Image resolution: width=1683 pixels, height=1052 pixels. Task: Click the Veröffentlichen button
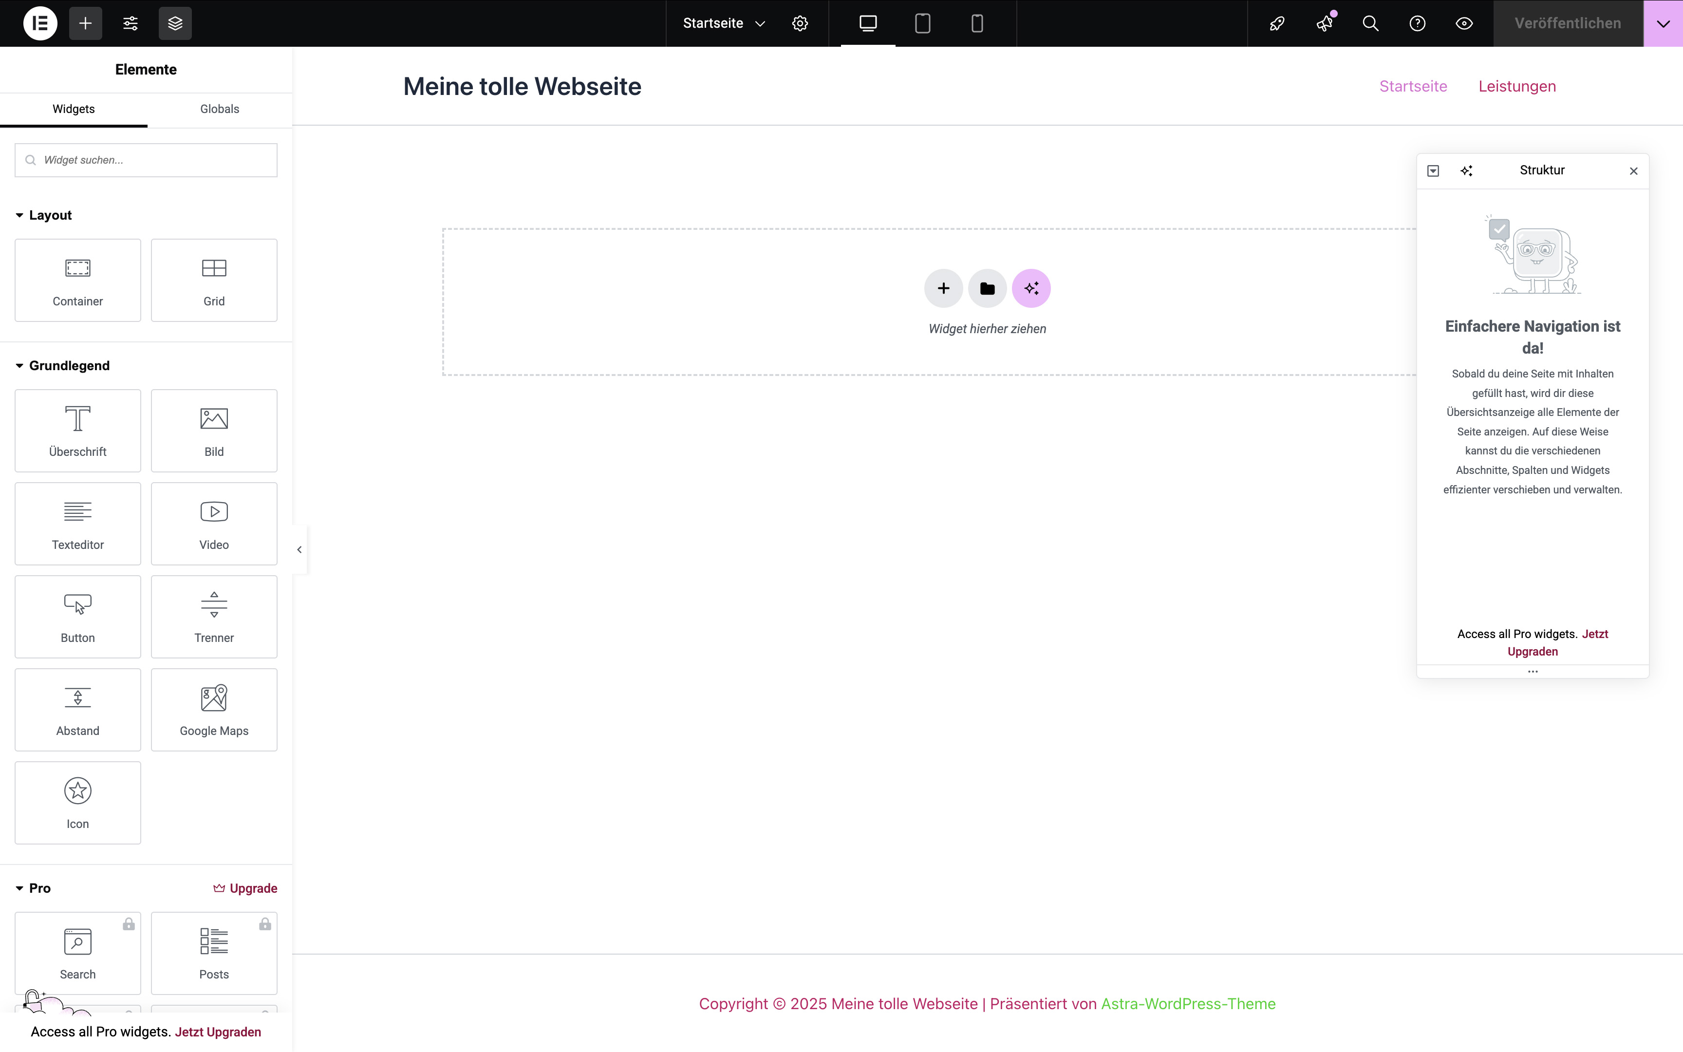coord(1568,24)
